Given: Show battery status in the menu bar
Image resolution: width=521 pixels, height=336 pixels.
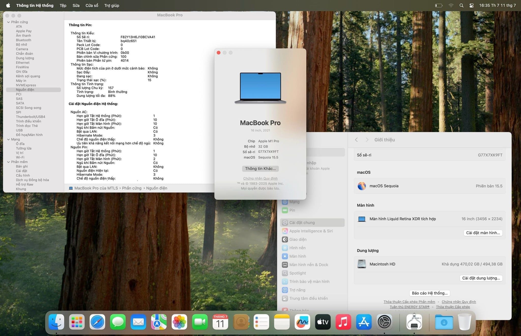Looking at the screenshot, I should point(439,5).
